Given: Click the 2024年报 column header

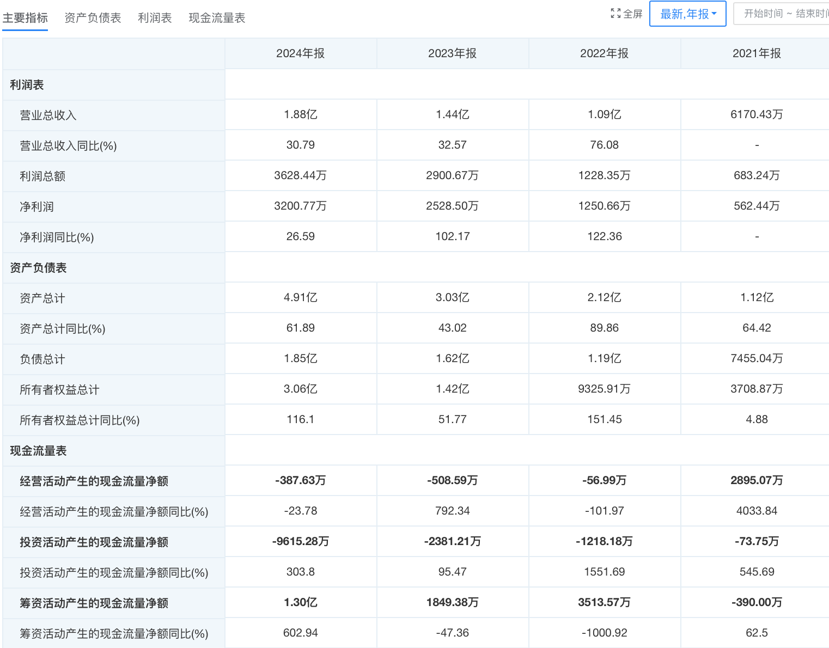Looking at the screenshot, I should (x=300, y=53).
